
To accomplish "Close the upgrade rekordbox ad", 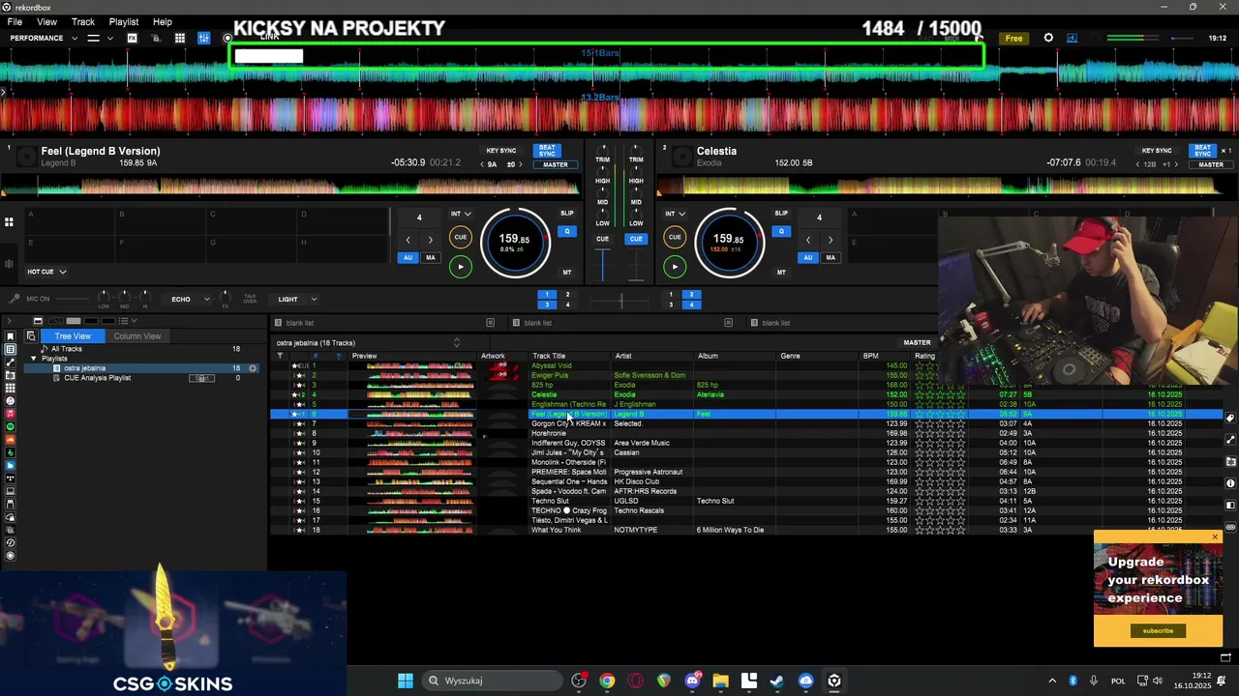I will 1216,536.
